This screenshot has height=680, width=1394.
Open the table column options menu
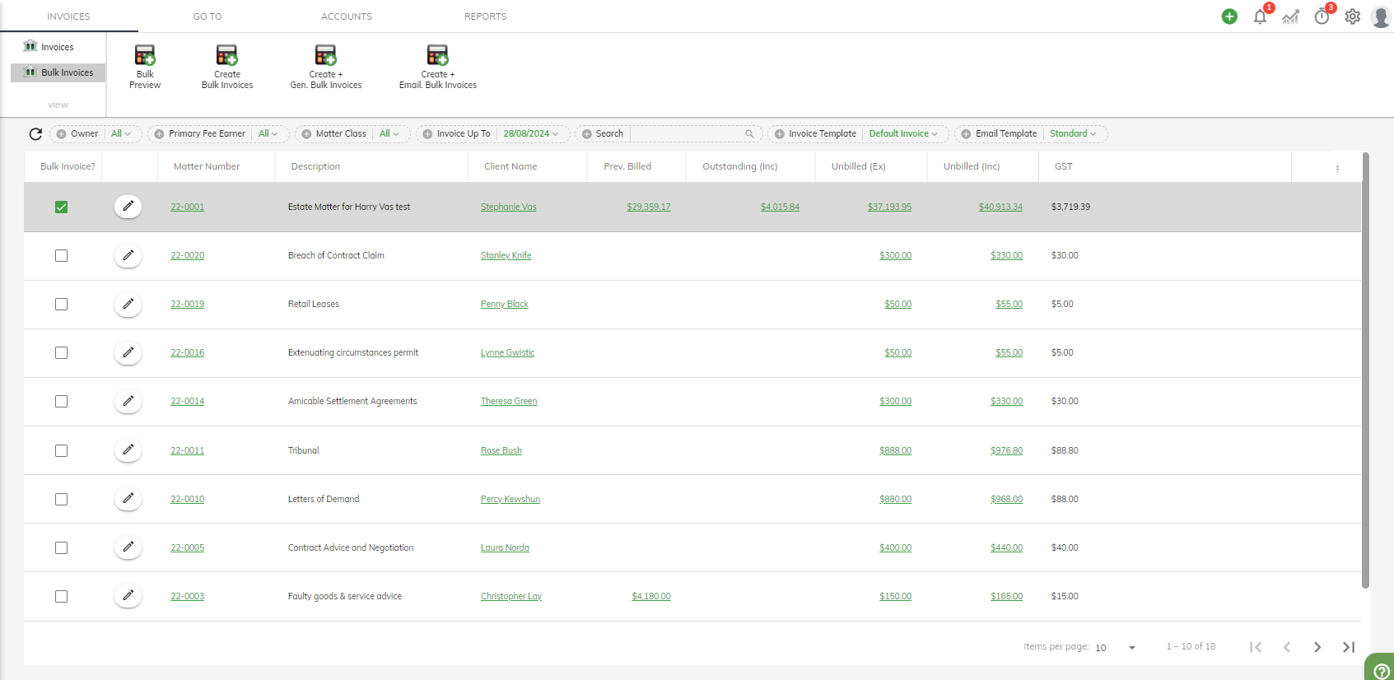point(1337,168)
